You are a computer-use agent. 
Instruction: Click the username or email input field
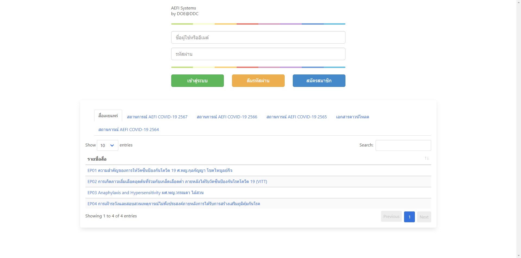[258, 37]
